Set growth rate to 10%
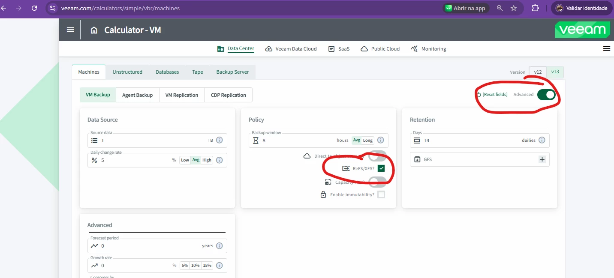This screenshot has width=614, height=278. point(196,266)
